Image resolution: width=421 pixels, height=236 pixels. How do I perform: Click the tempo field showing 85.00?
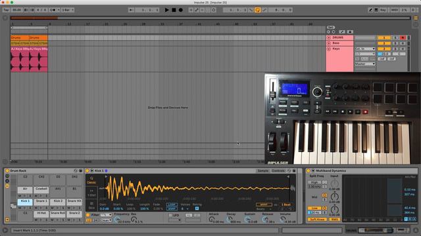coord(16,10)
